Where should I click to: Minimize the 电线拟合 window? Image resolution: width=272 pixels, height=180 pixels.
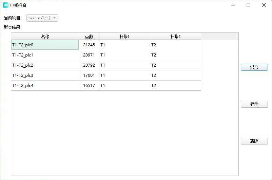(x=233, y=5)
